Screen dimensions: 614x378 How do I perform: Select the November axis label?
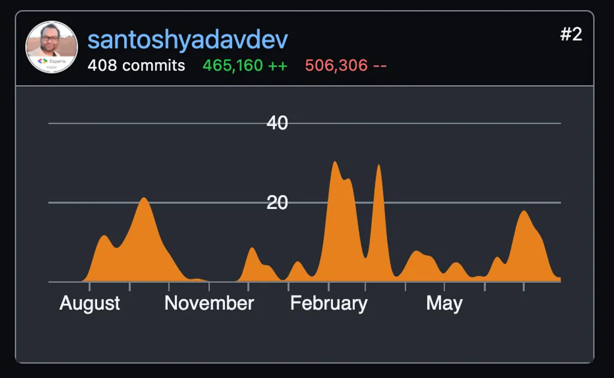click(210, 304)
